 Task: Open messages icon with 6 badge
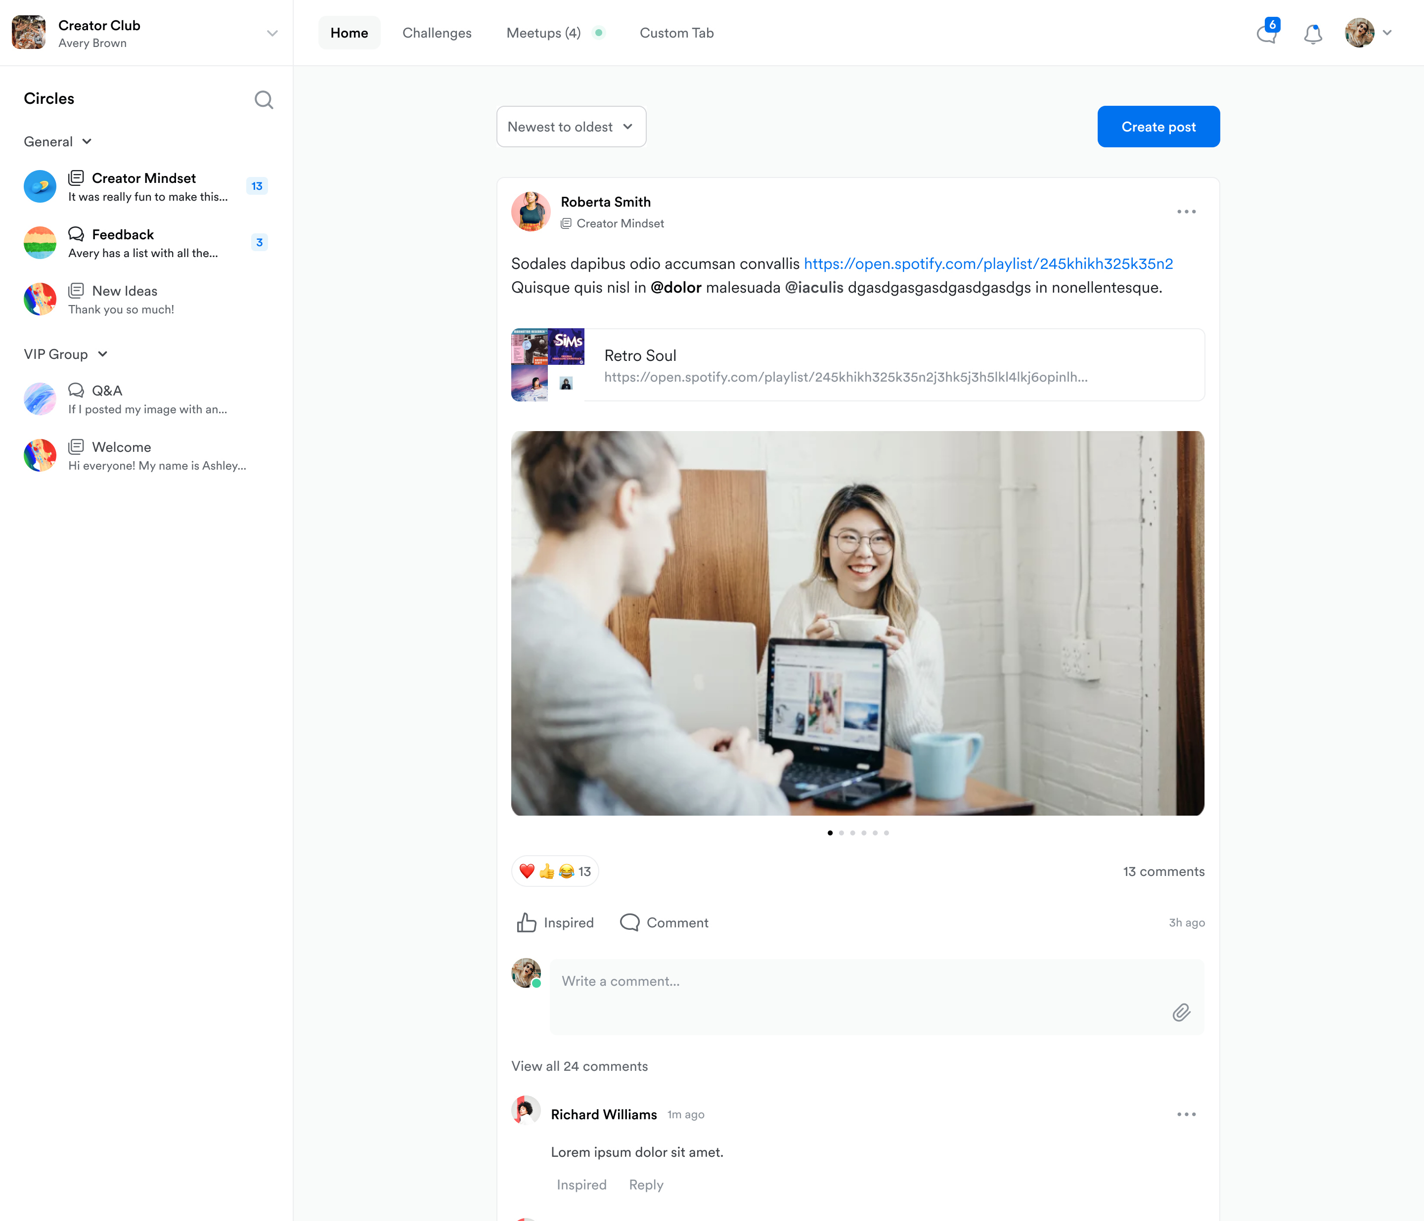tap(1267, 32)
